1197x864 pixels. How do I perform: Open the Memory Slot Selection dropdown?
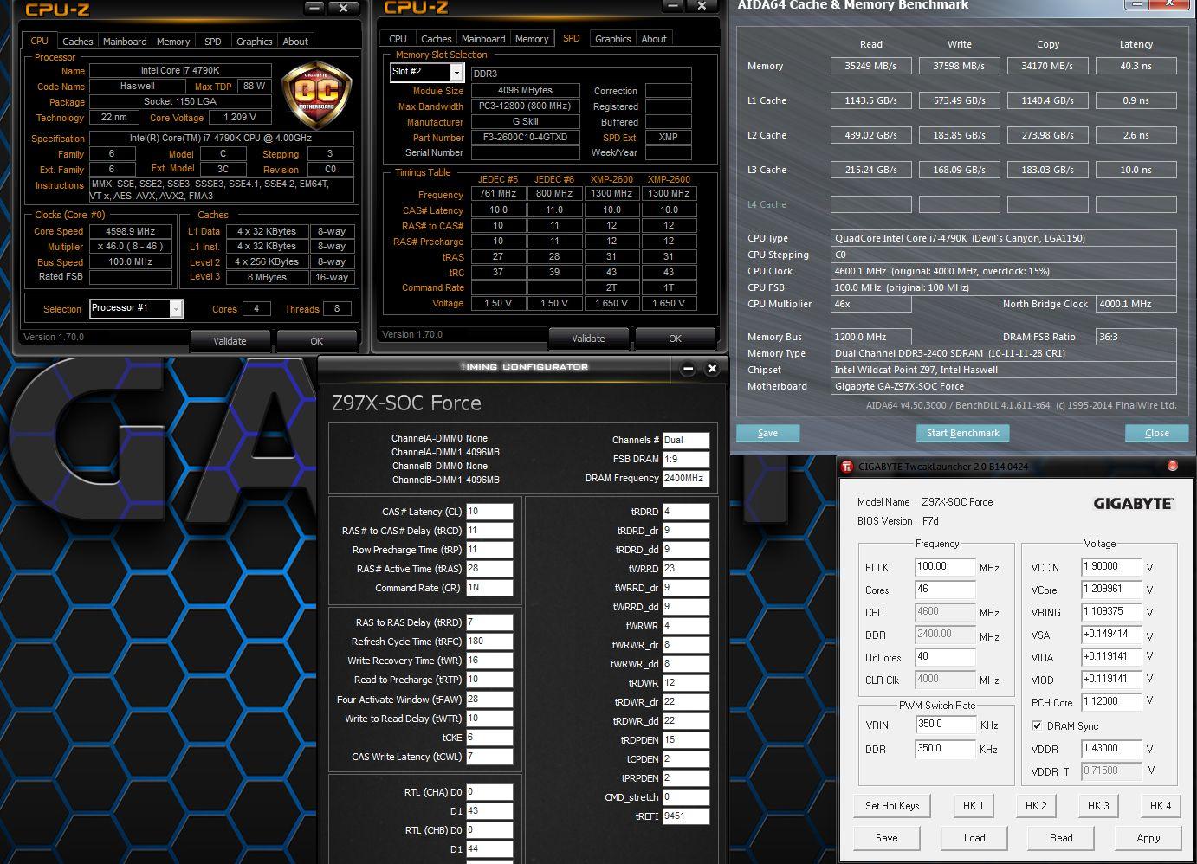pos(456,72)
